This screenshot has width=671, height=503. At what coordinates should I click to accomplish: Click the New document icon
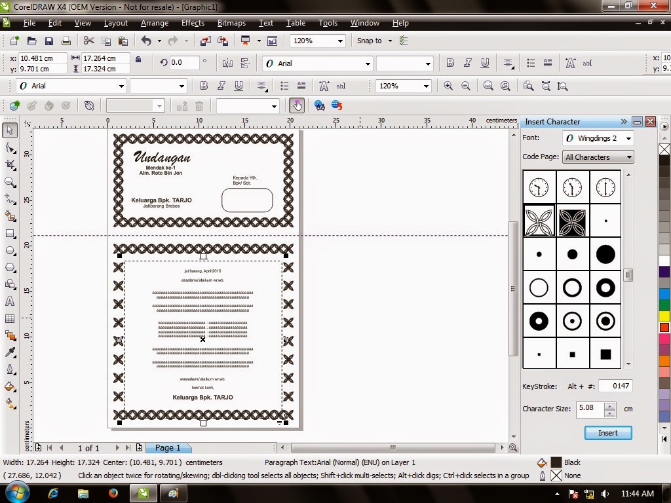click(14, 41)
